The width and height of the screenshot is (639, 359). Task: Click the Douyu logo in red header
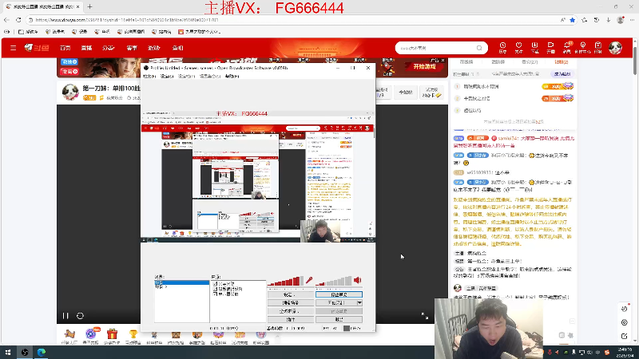coord(37,48)
